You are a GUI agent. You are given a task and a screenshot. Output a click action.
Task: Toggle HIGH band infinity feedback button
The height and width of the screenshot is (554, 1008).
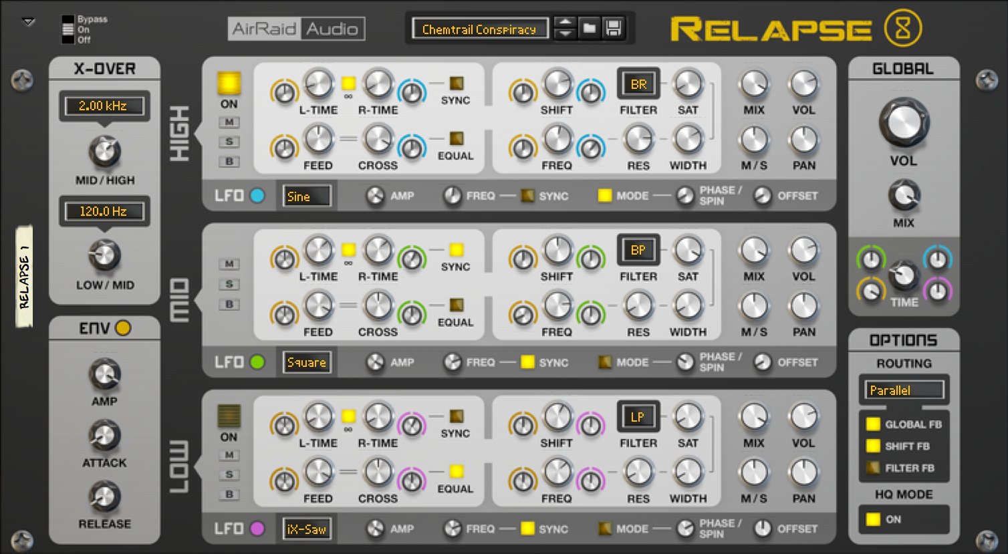point(348,83)
